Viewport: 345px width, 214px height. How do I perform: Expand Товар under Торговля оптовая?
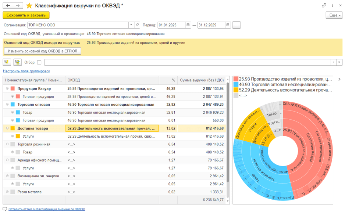[12, 112]
